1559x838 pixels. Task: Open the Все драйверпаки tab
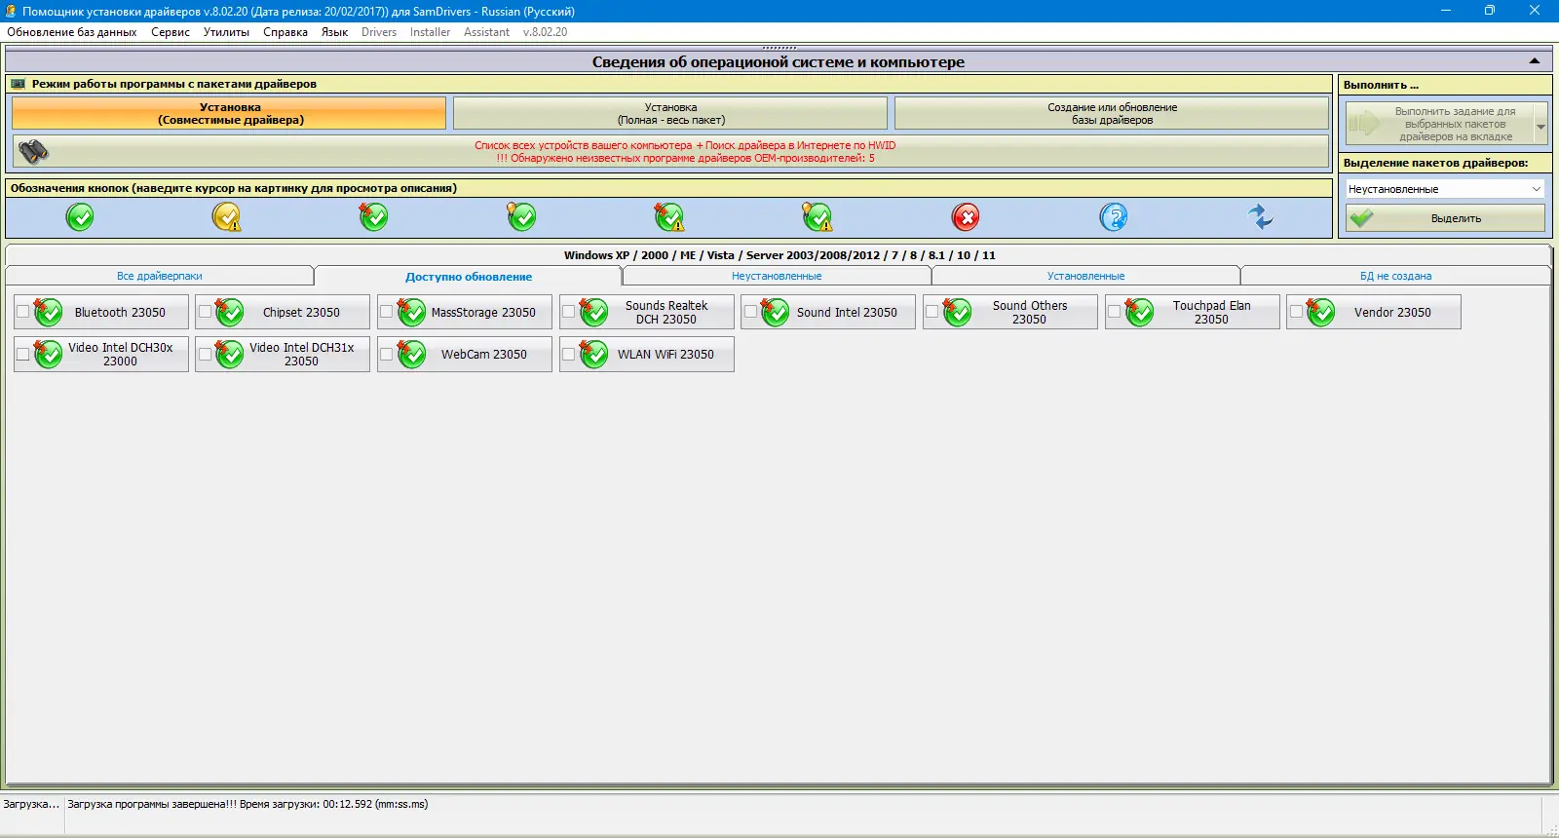pyautogui.click(x=160, y=276)
